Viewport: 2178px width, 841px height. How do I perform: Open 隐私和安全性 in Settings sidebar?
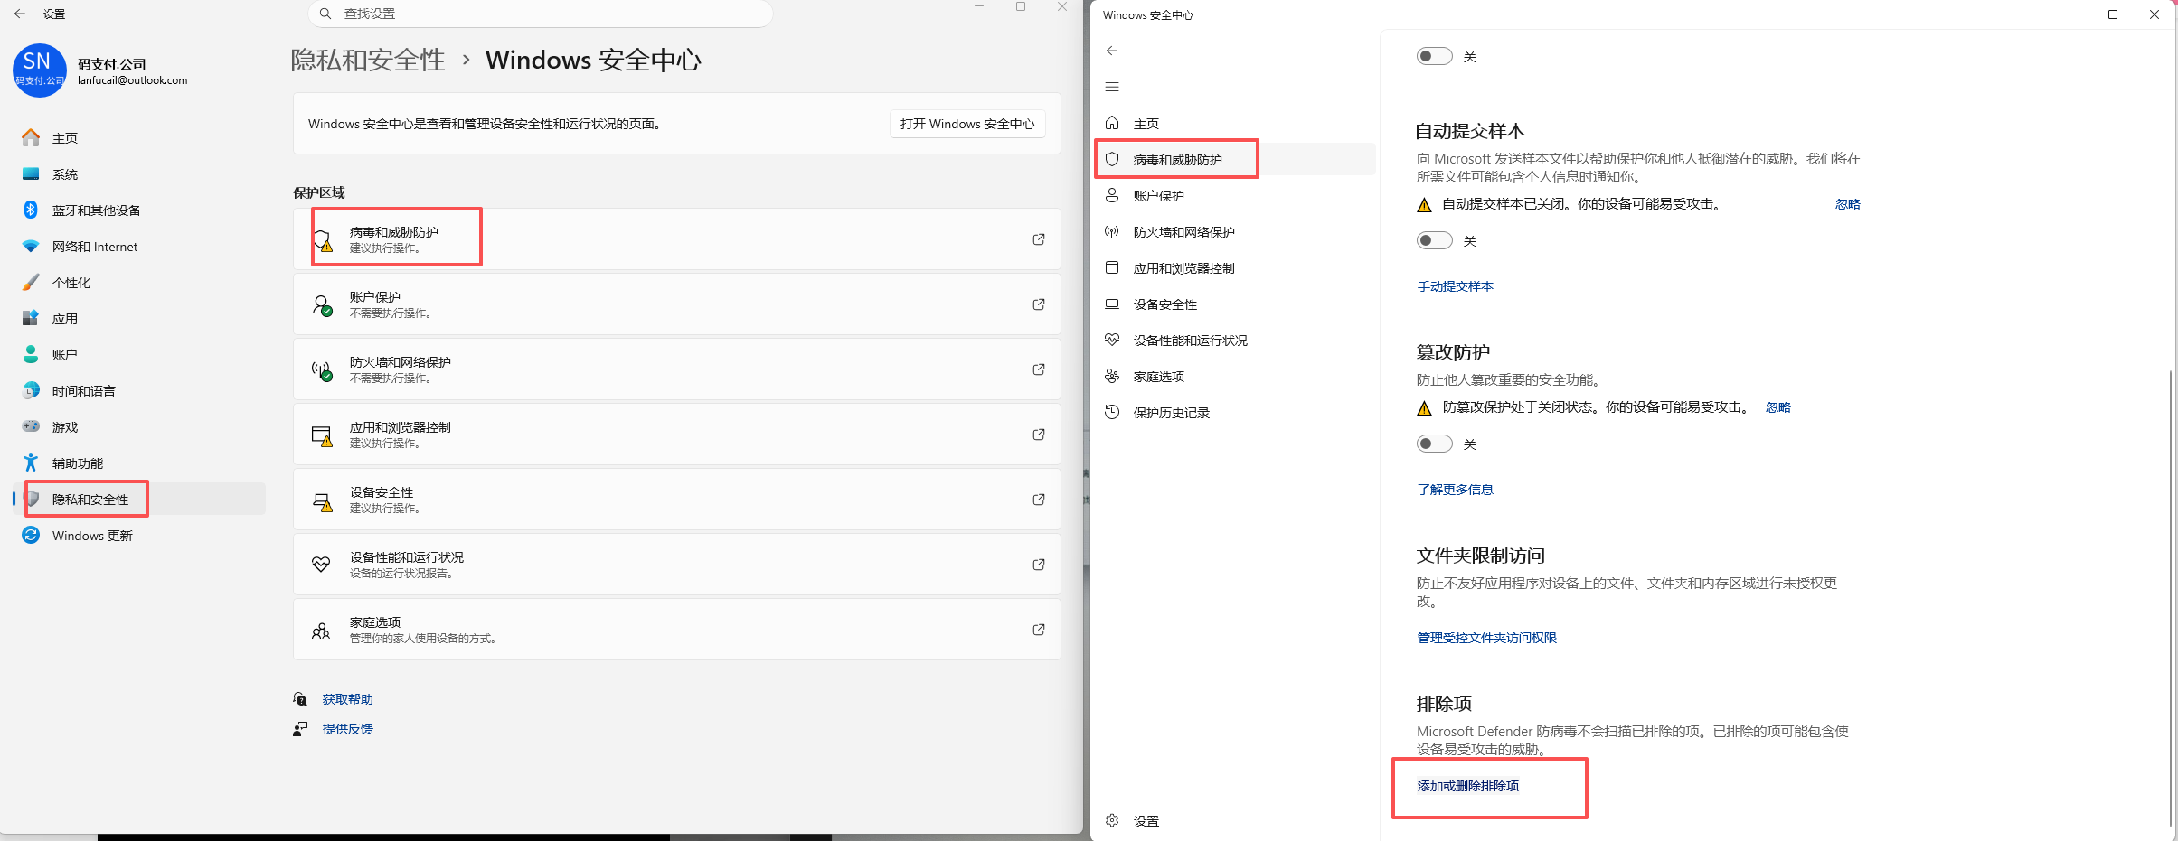click(x=139, y=499)
